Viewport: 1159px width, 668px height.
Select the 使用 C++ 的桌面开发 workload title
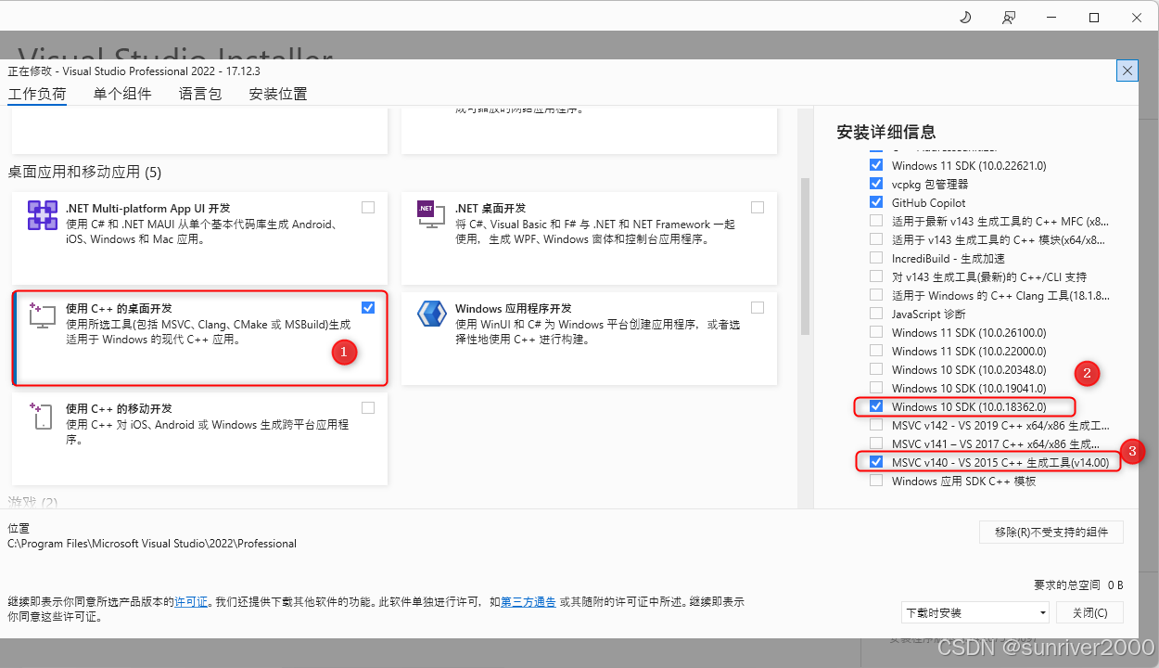pyautogui.click(x=119, y=308)
